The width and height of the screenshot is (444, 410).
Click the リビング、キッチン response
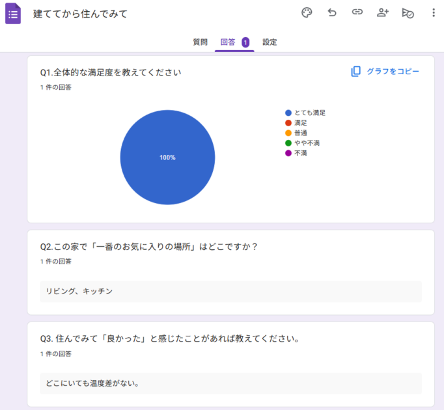(79, 292)
